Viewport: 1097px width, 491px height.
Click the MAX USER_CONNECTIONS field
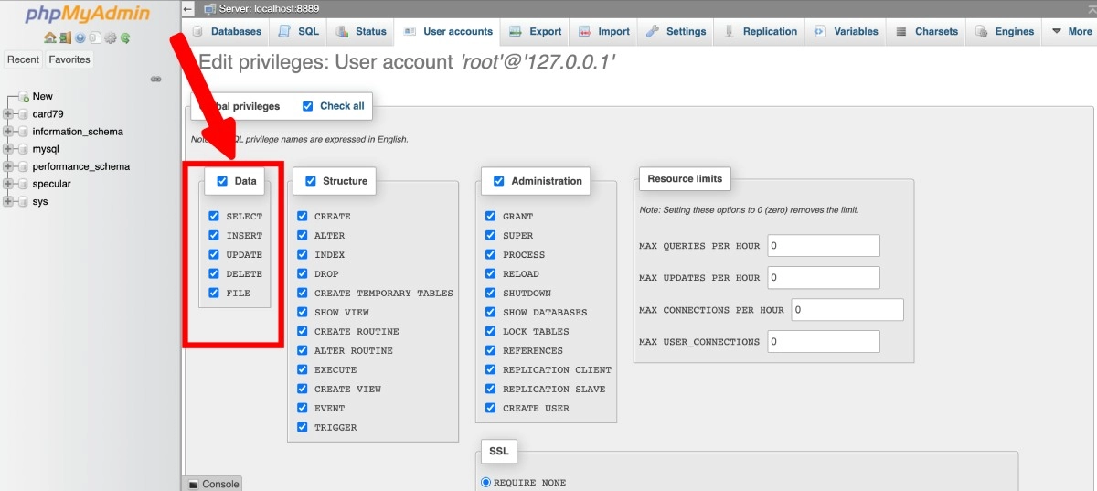pos(824,342)
